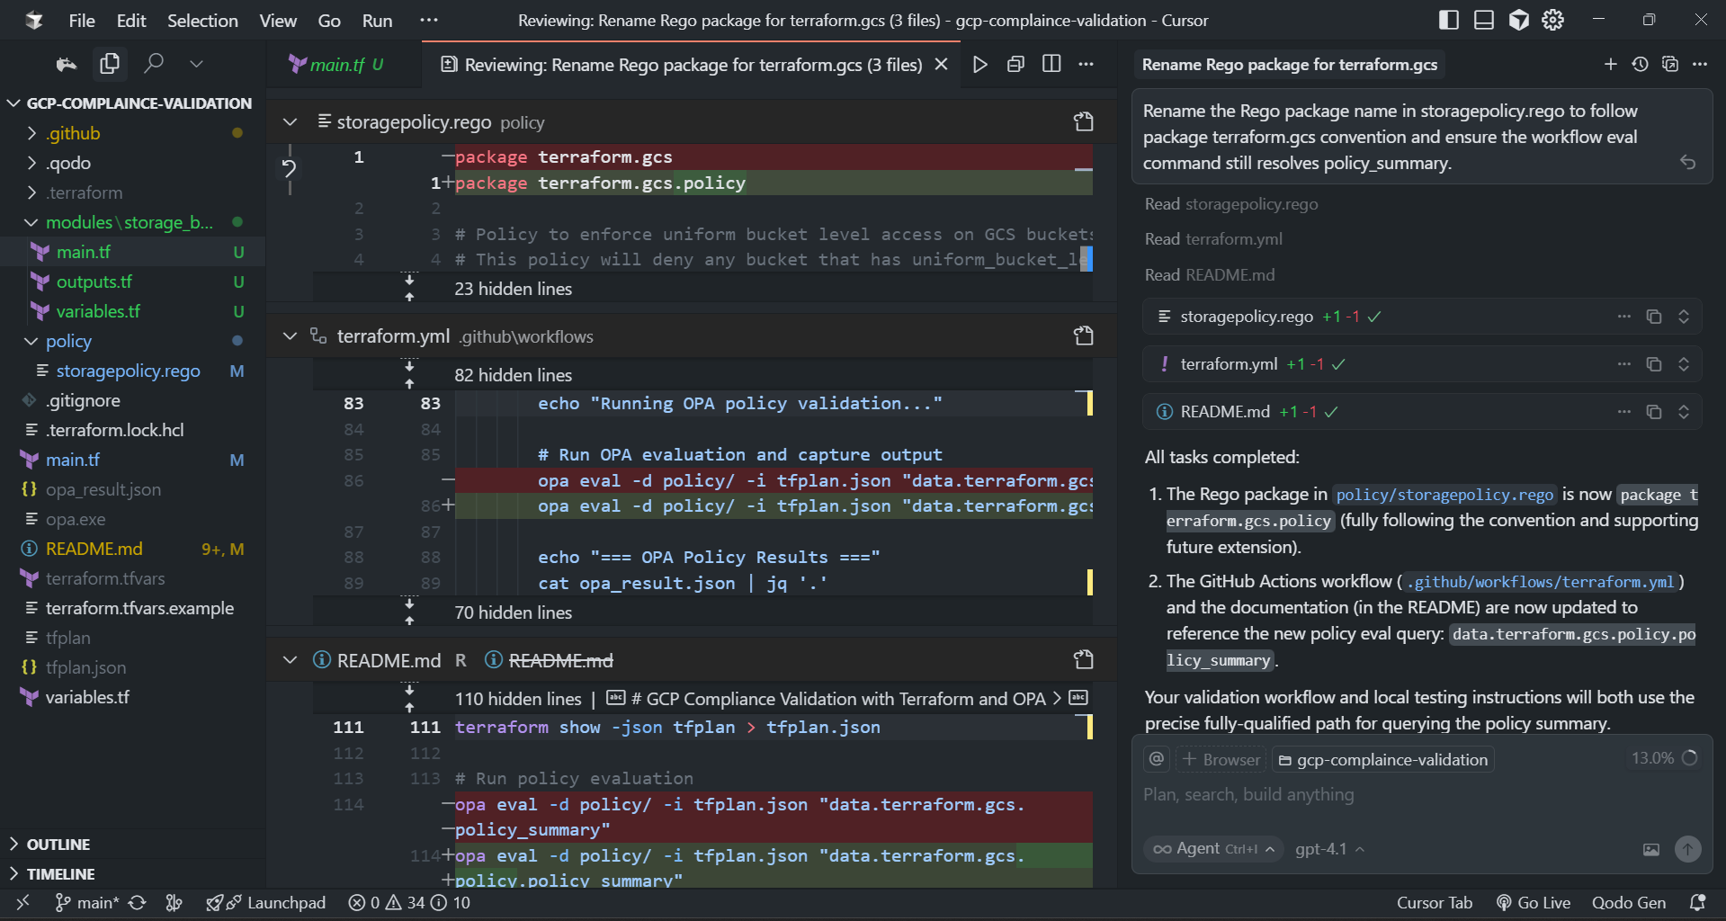Open the Selection menu
The height and width of the screenshot is (921, 1726).
(x=202, y=20)
